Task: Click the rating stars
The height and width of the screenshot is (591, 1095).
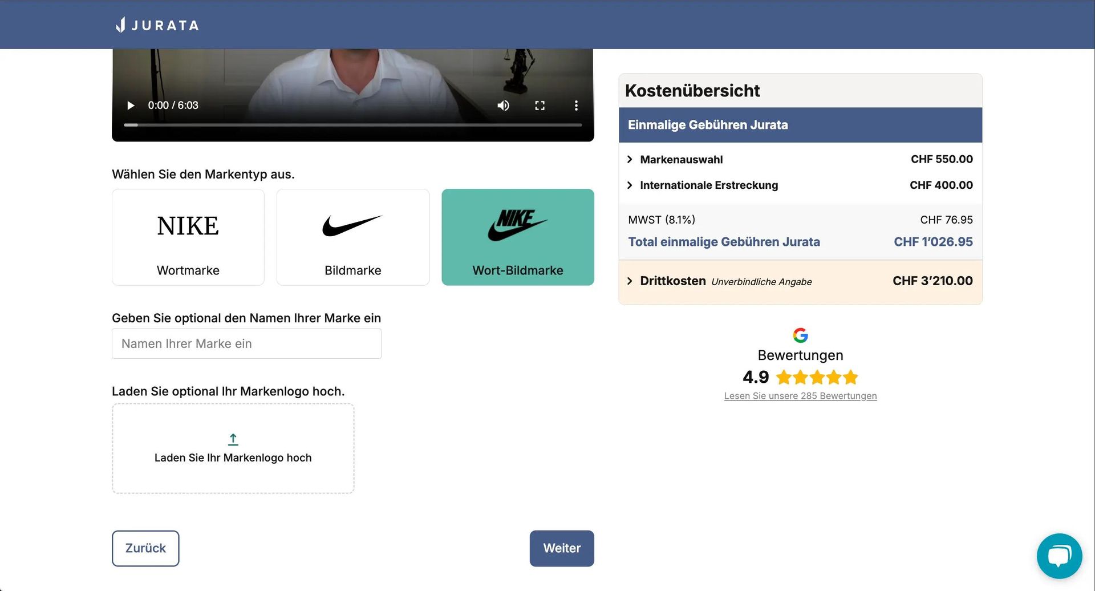Action: tap(817, 377)
